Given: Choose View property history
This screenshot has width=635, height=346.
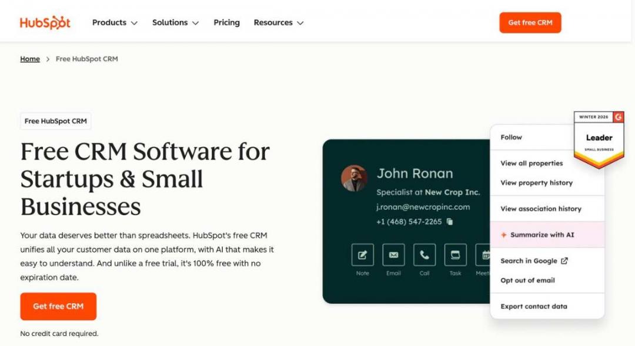Looking at the screenshot, I should pyautogui.click(x=536, y=182).
